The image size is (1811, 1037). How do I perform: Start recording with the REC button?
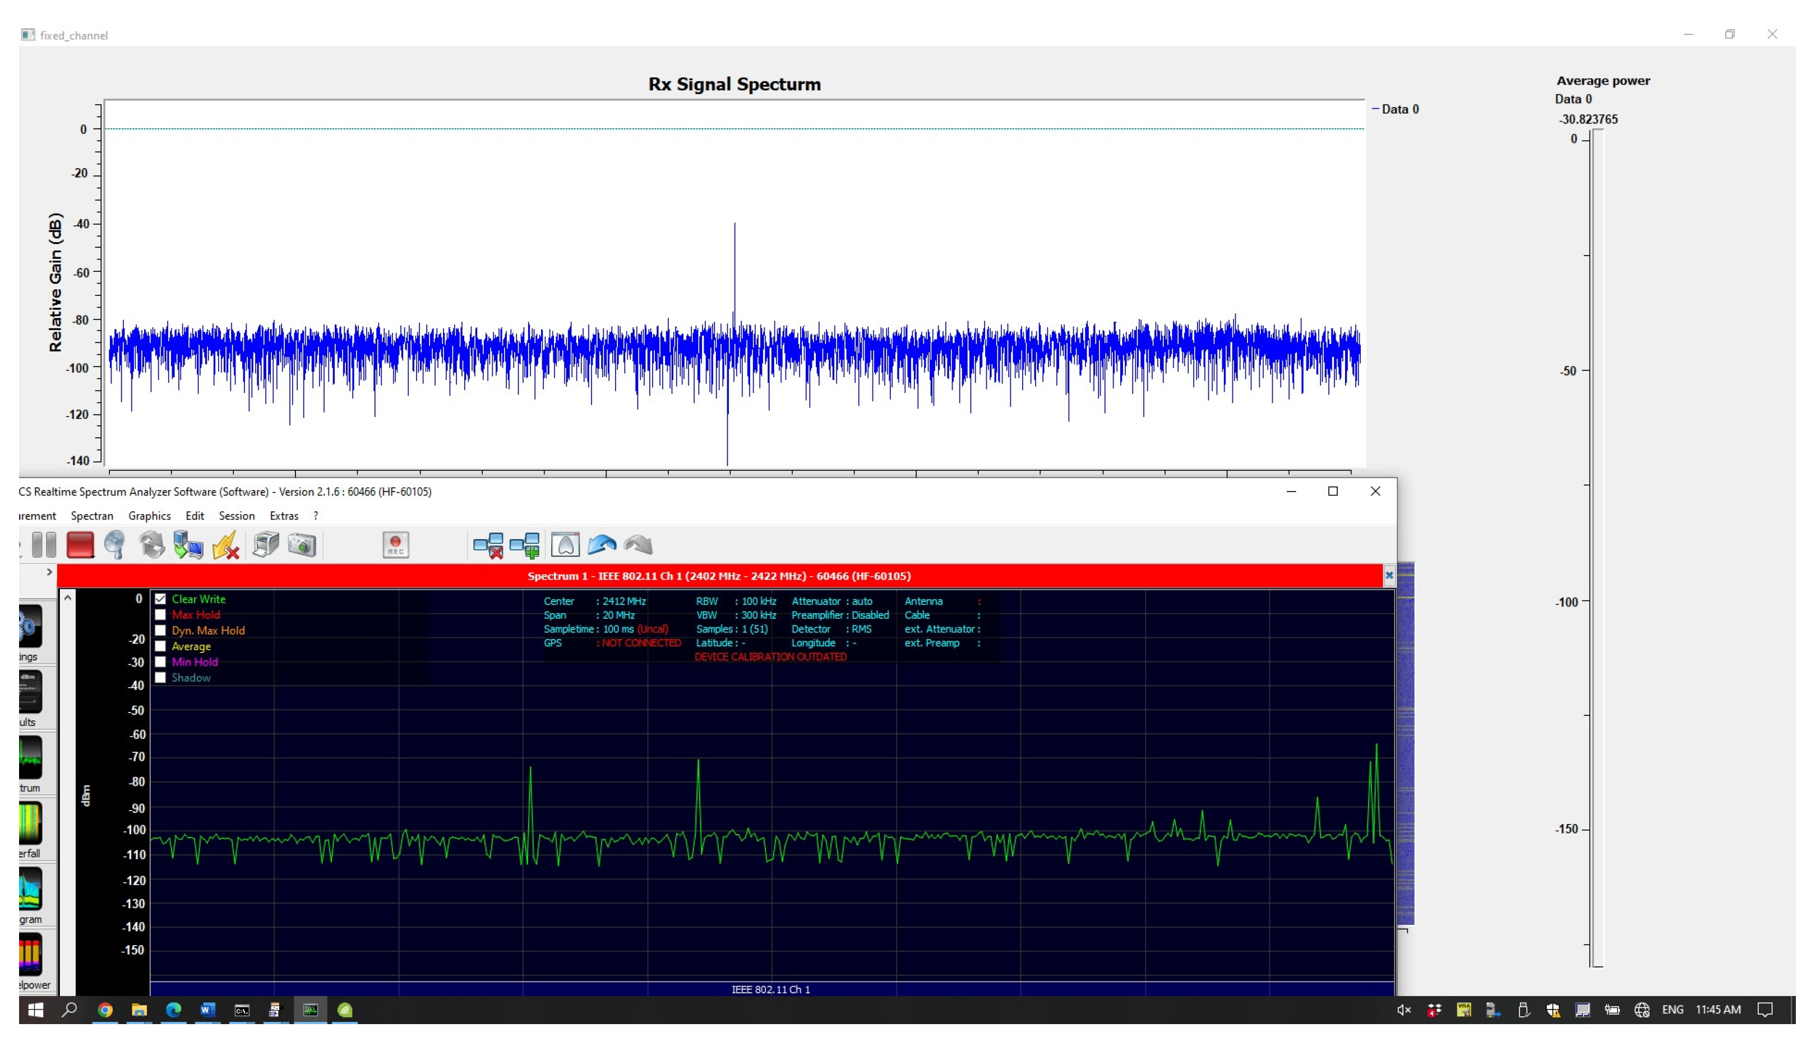[x=395, y=545]
